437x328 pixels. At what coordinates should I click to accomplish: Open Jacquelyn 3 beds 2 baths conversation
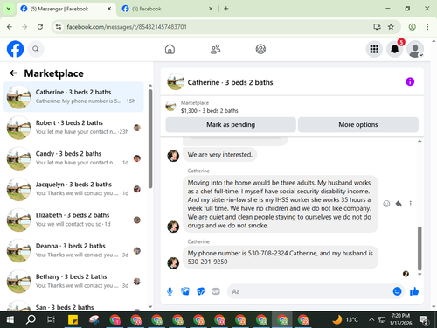coord(73,189)
